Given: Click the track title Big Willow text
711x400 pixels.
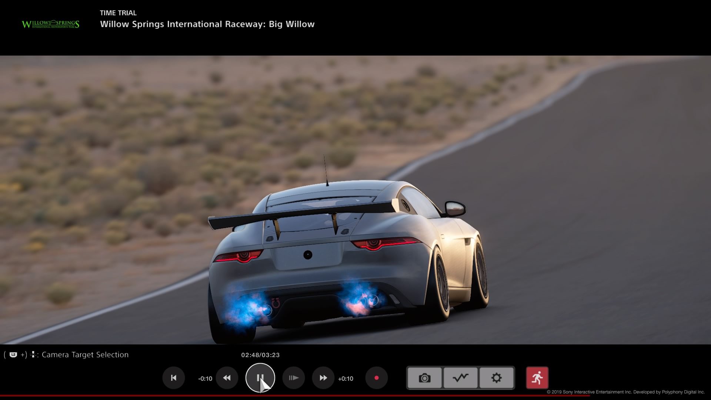Looking at the screenshot, I should point(291,24).
